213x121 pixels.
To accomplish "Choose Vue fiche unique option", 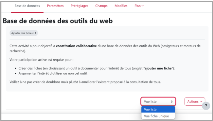I will point(158,116).
